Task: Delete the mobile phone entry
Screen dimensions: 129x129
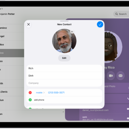Action: [30, 93]
